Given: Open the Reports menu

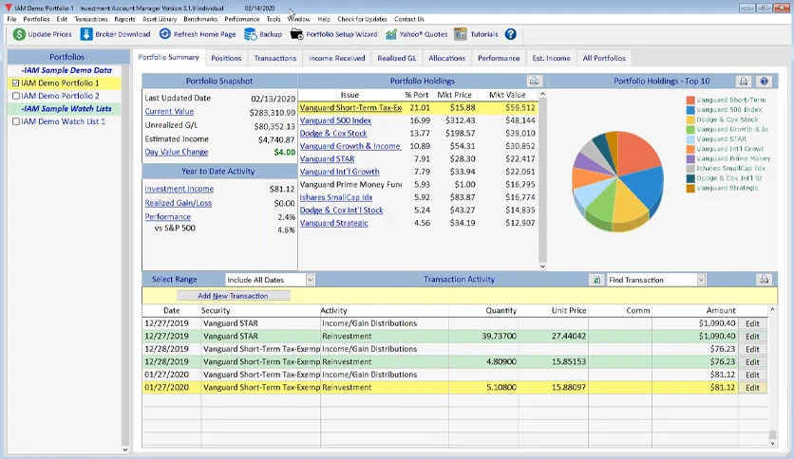Looking at the screenshot, I should coord(124,19).
